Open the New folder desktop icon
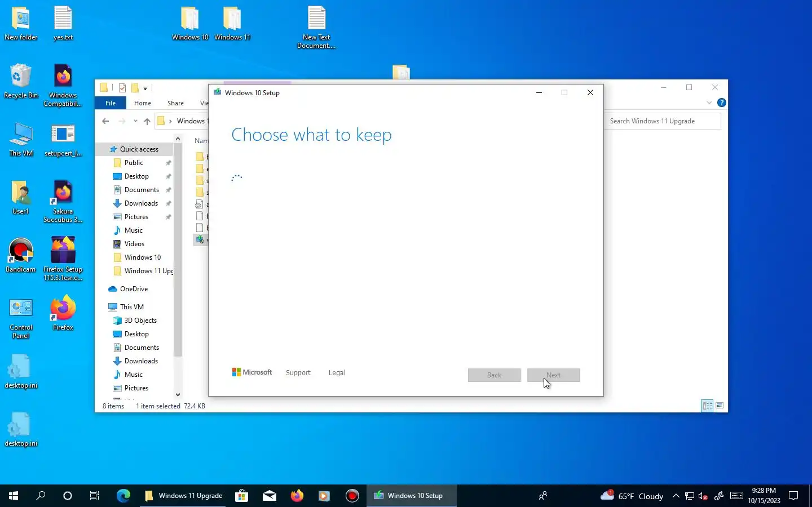Image resolution: width=812 pixels, height=507 pixels. [21, 24]
